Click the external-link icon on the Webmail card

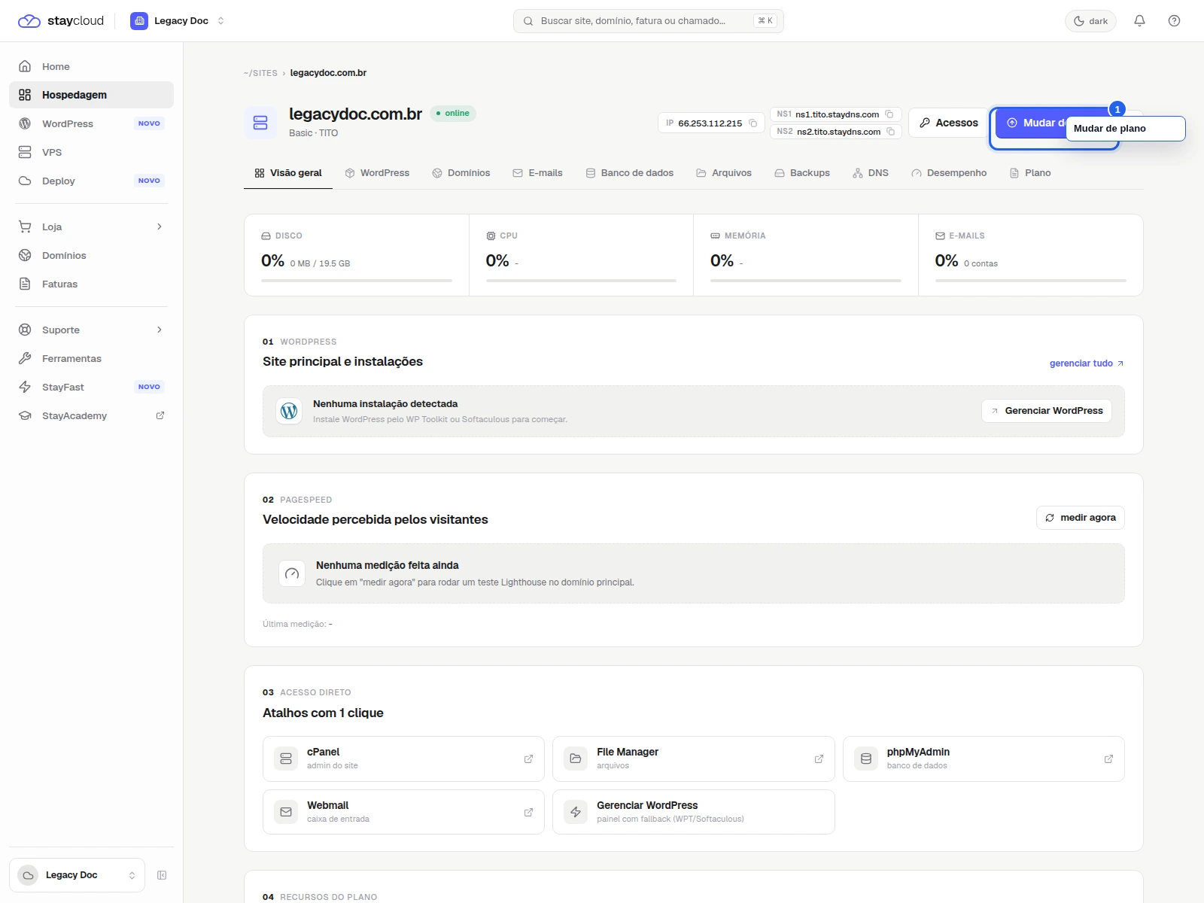pos(528,813)
